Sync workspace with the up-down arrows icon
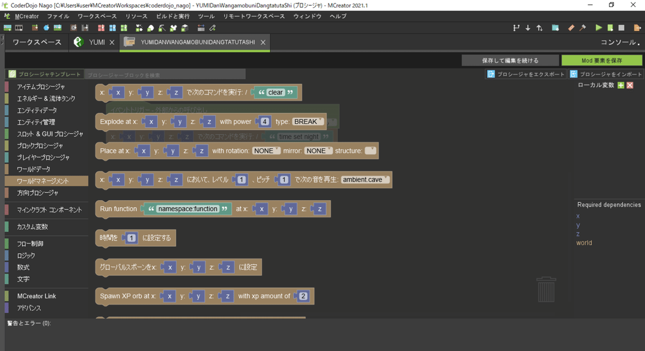 click(x=540, y=28)
